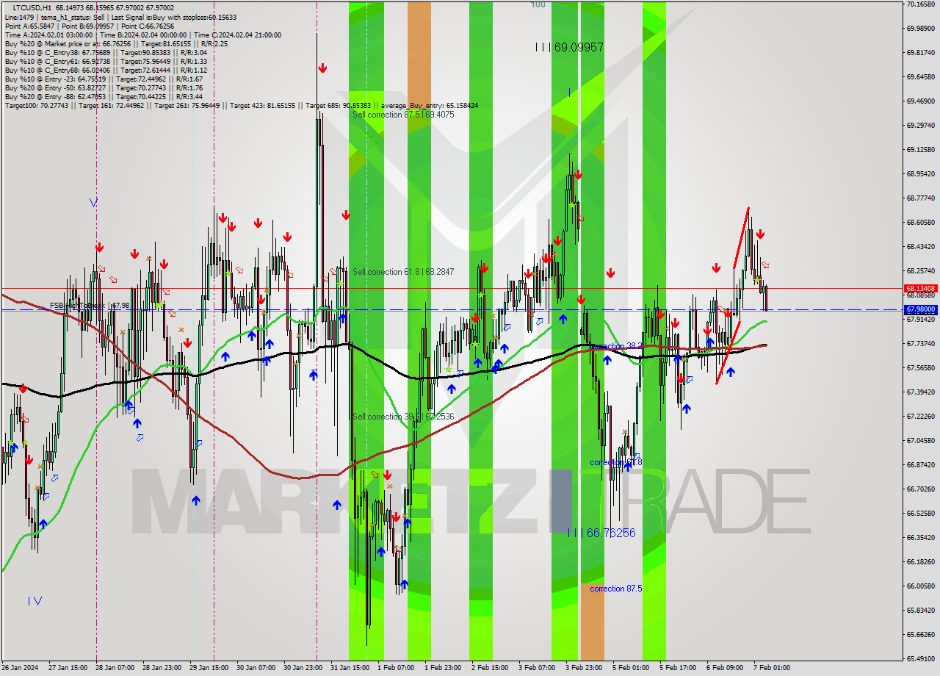Click the '7 Feb 01:00' time label
Image resolution: width=940 pixels, height=676 pixels.
pos(772,668)
